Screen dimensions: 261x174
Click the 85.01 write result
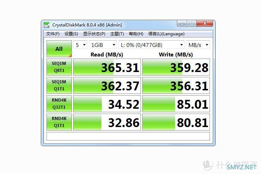pyautogui.click(x=176, y=104)
